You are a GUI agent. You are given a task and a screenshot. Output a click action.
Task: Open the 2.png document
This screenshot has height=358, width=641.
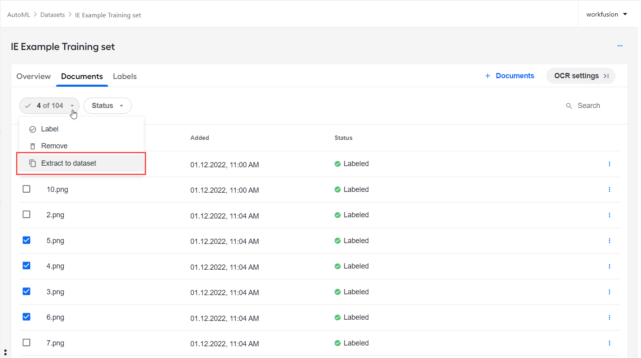55,215
